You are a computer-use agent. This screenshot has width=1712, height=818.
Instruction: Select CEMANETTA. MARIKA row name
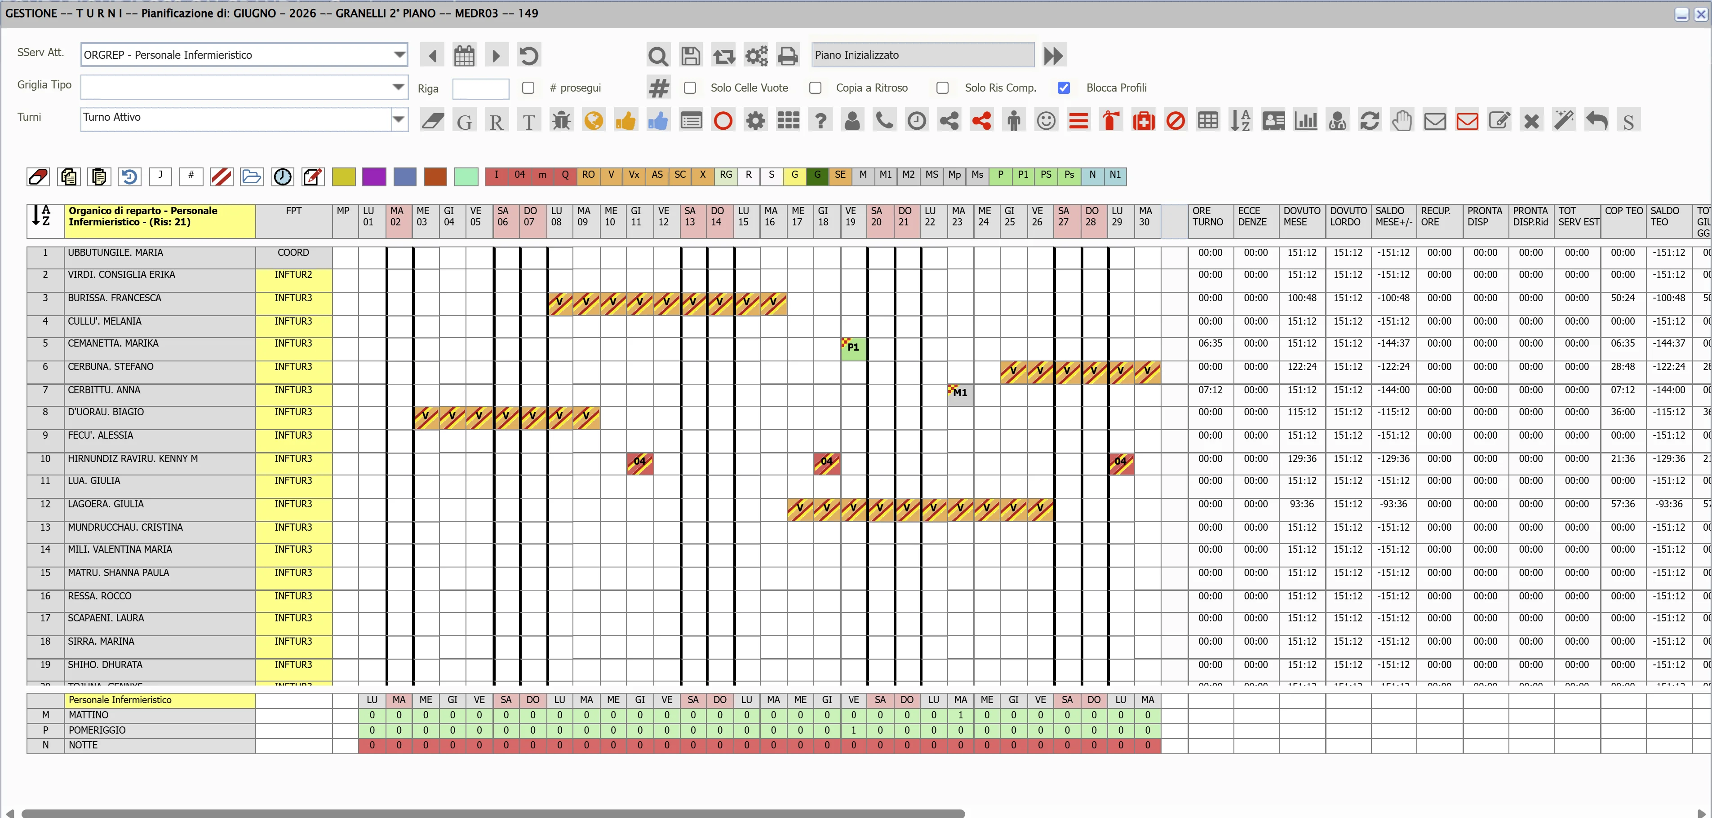point(113,343)
